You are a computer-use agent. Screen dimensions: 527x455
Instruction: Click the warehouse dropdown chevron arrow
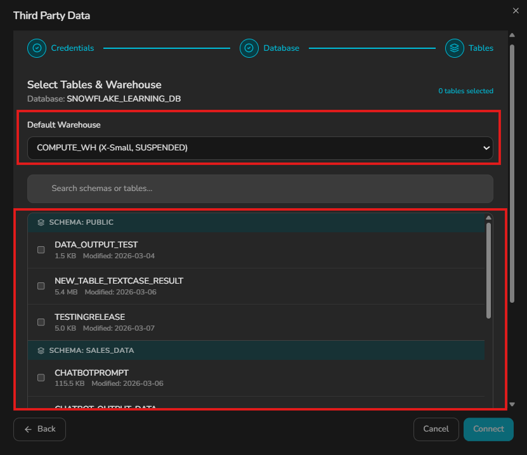click(x=486, y=148)
